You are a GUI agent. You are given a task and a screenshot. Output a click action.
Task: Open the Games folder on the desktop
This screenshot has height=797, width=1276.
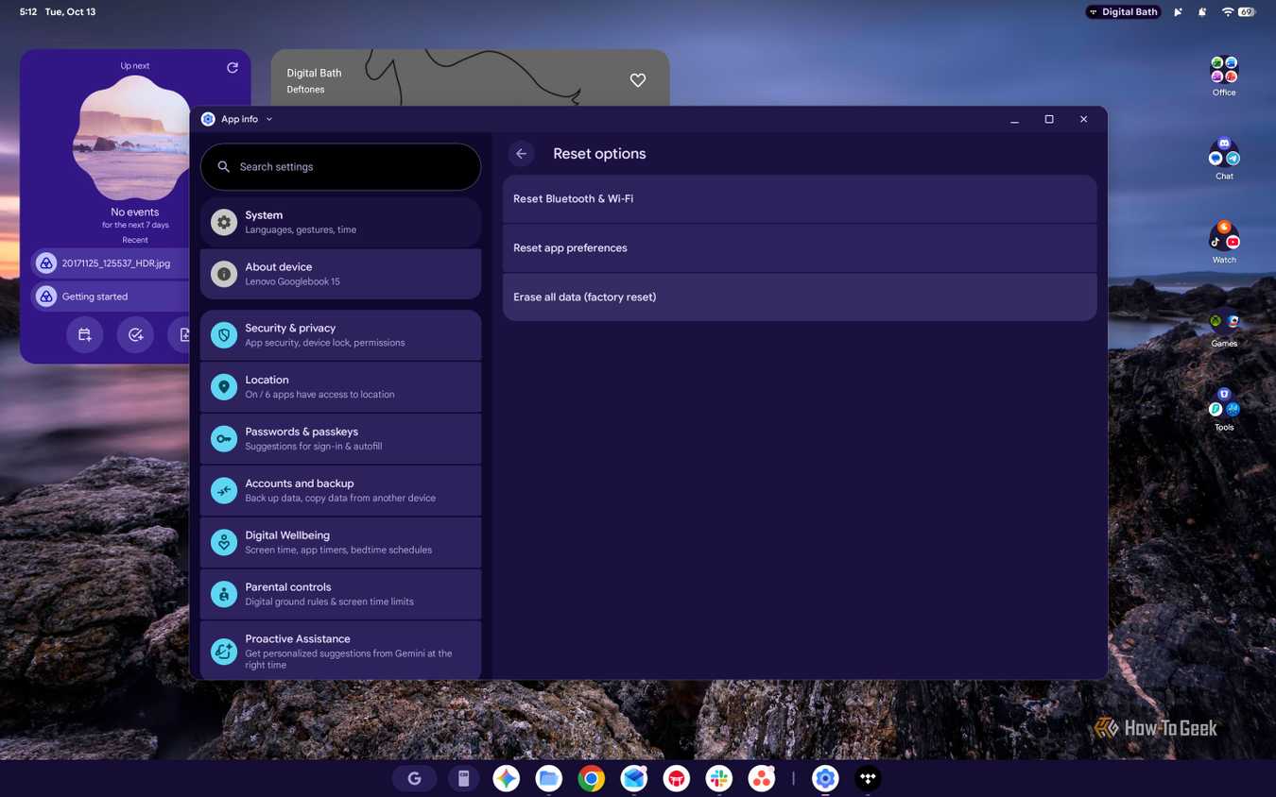point(1224,327)
